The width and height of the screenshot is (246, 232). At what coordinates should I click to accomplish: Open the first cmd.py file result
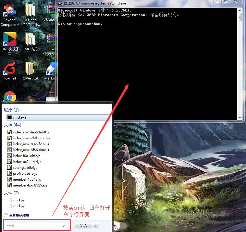pyautogui.click(x=16, y=200)
